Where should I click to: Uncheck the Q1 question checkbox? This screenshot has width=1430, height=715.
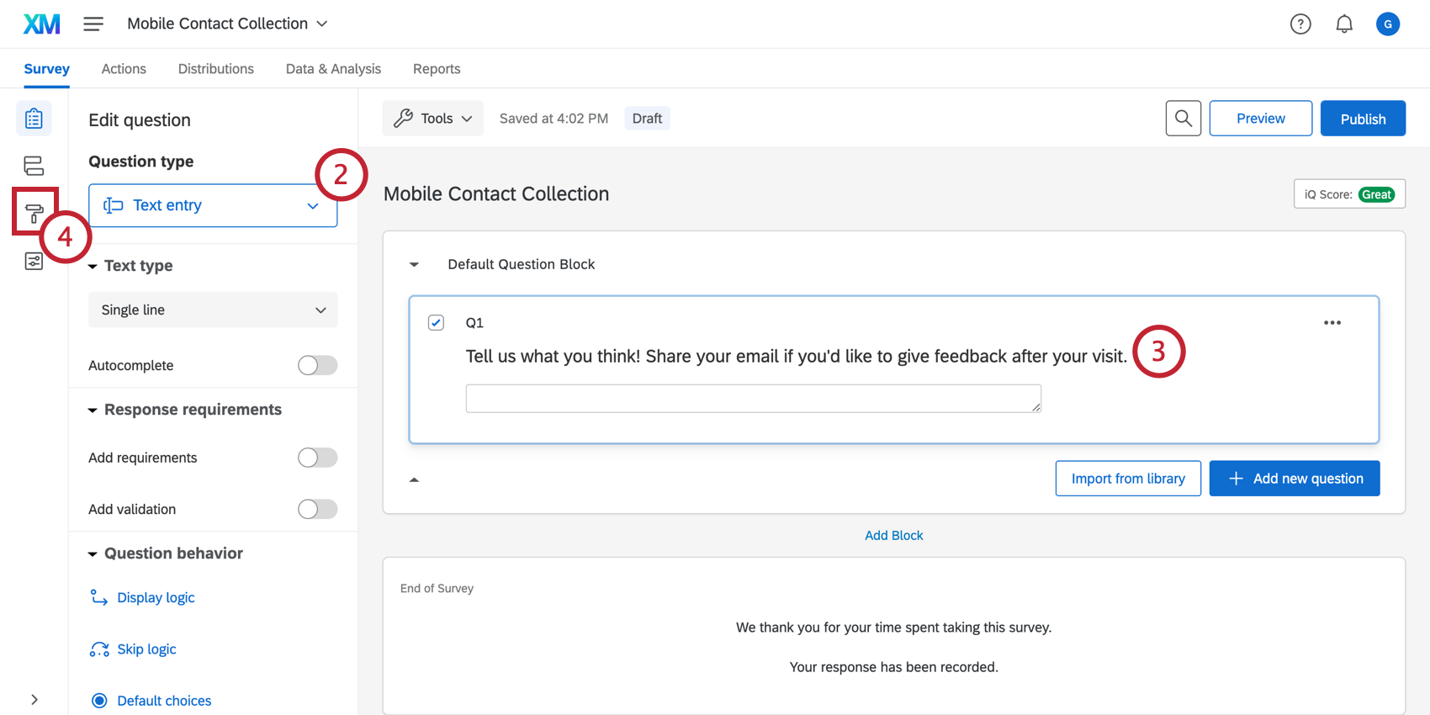click(436, 323)
